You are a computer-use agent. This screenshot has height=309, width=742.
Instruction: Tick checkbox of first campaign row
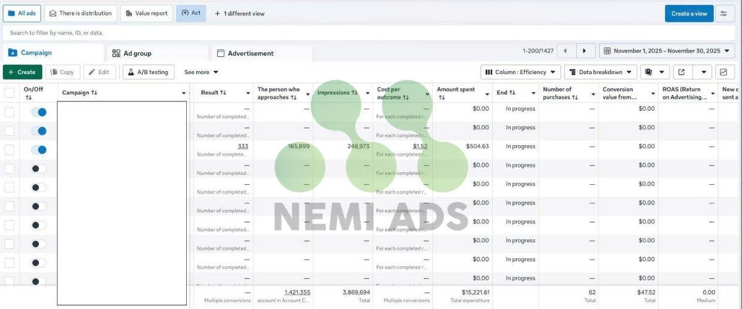coord(9,112)
